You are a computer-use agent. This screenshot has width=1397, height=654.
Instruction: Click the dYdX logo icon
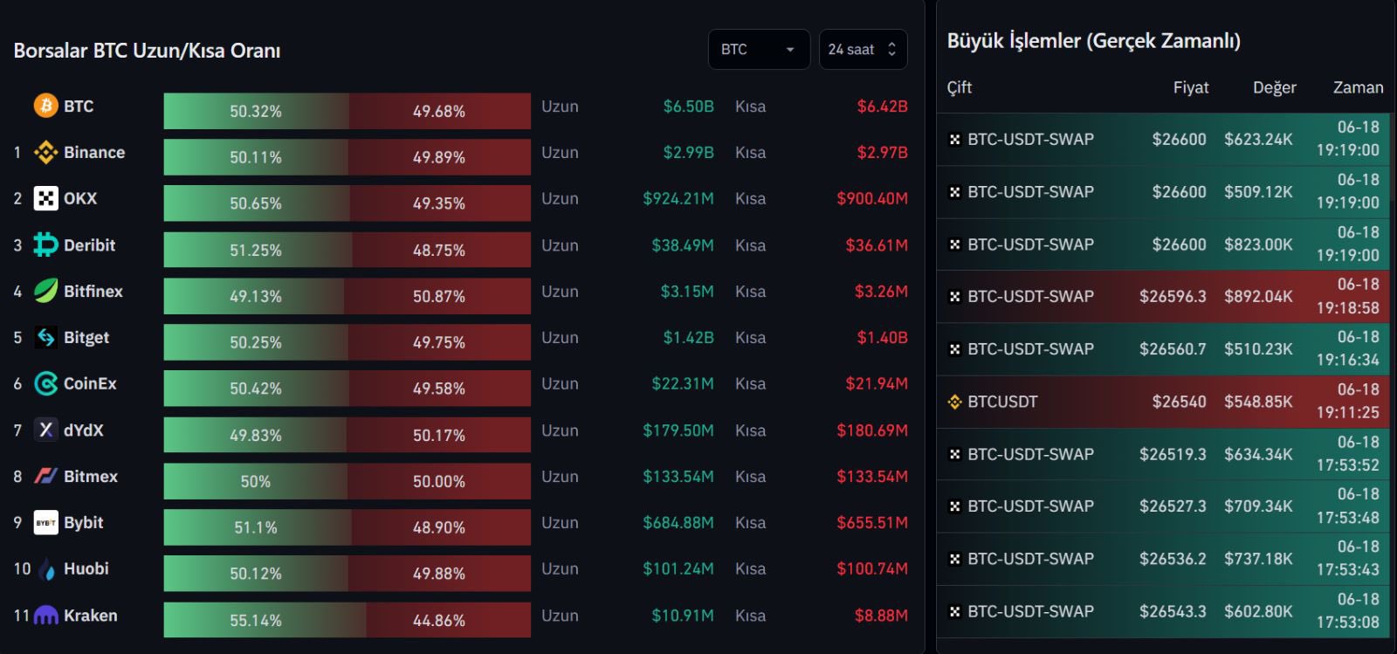click(x=45, y=430)
